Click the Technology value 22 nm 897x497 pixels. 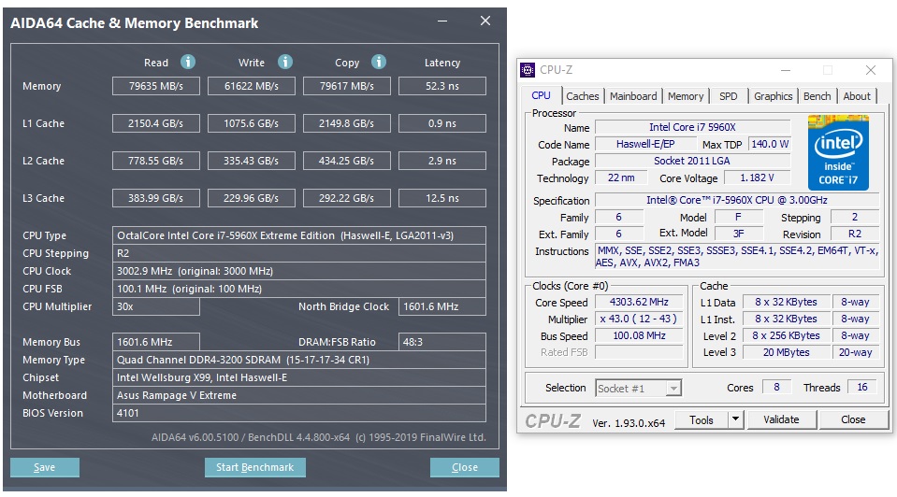[x=621, y=177]
